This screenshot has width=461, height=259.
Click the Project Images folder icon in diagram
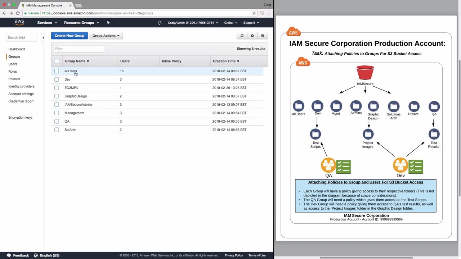coord(368,134)
